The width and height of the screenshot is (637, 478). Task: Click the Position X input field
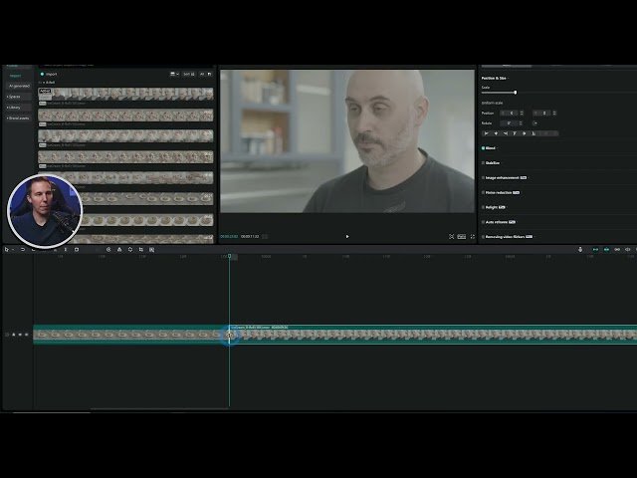510,113
